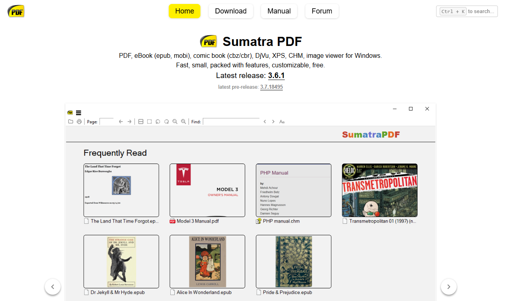This screenshot has width=507, height=301.
Task: Click the small SumatraPDF icon in title bar
Action: click(70, 113)
